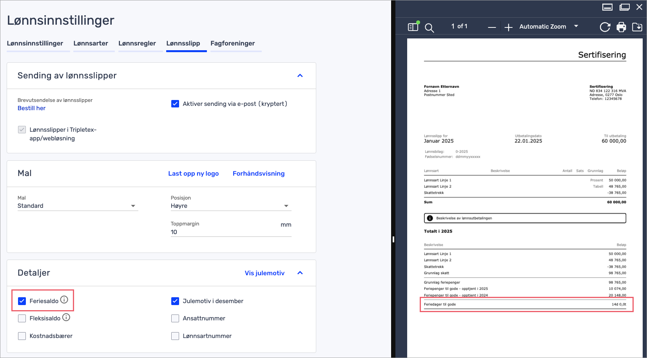Uncheck Julemotiv i desember
Image resolution: width=647 pixels, height=358 pixels.
(175, 301)
